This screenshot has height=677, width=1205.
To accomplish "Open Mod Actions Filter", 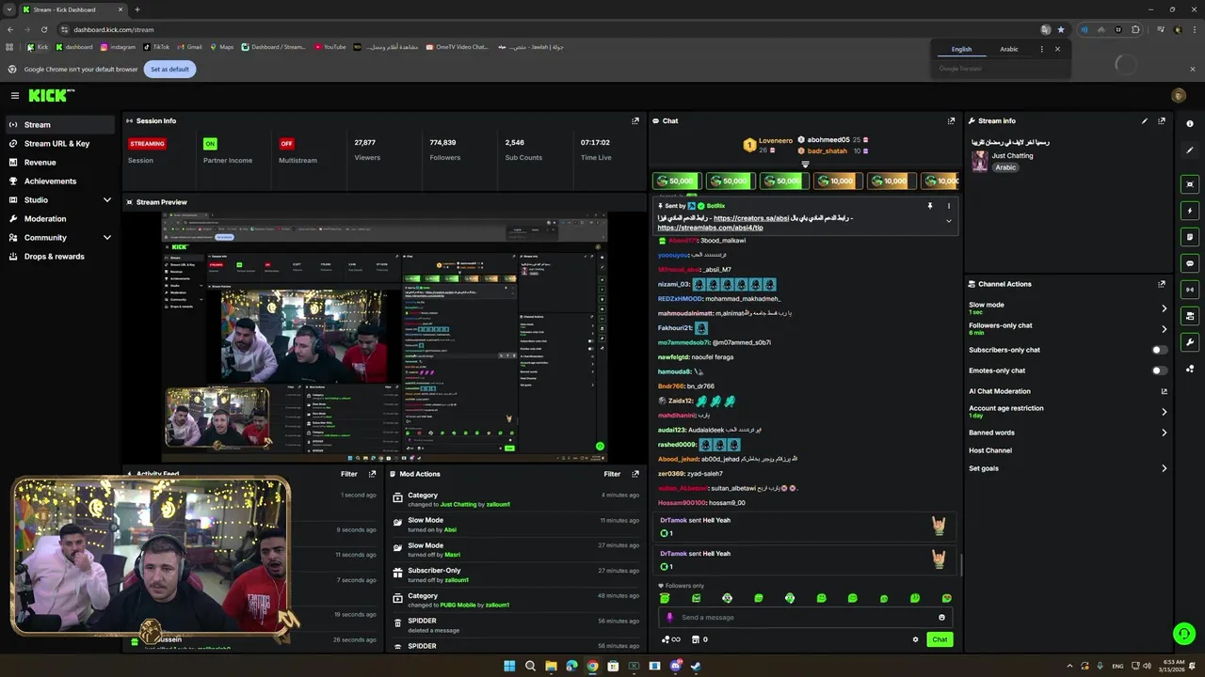I will pos(612,474).
